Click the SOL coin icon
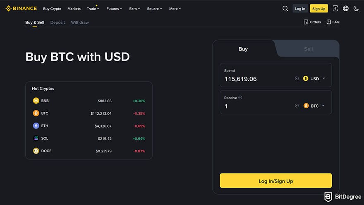Viewport: 364px width, 205px height. (x=36, y=138)
